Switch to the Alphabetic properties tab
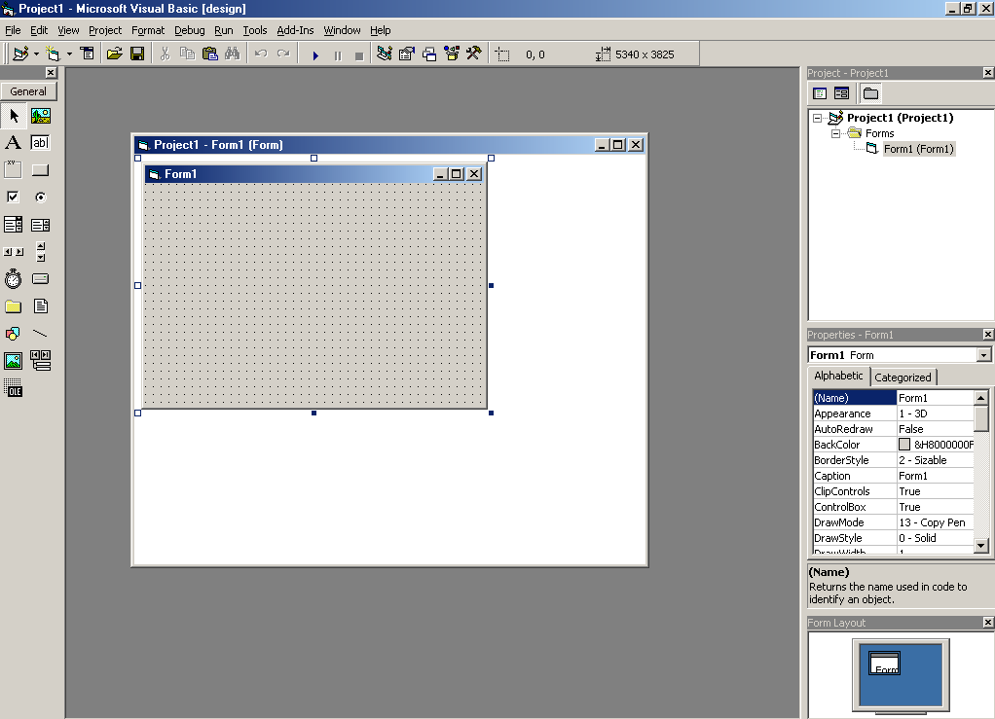Viewport: 995px width, 719px height. pos(838,376)
